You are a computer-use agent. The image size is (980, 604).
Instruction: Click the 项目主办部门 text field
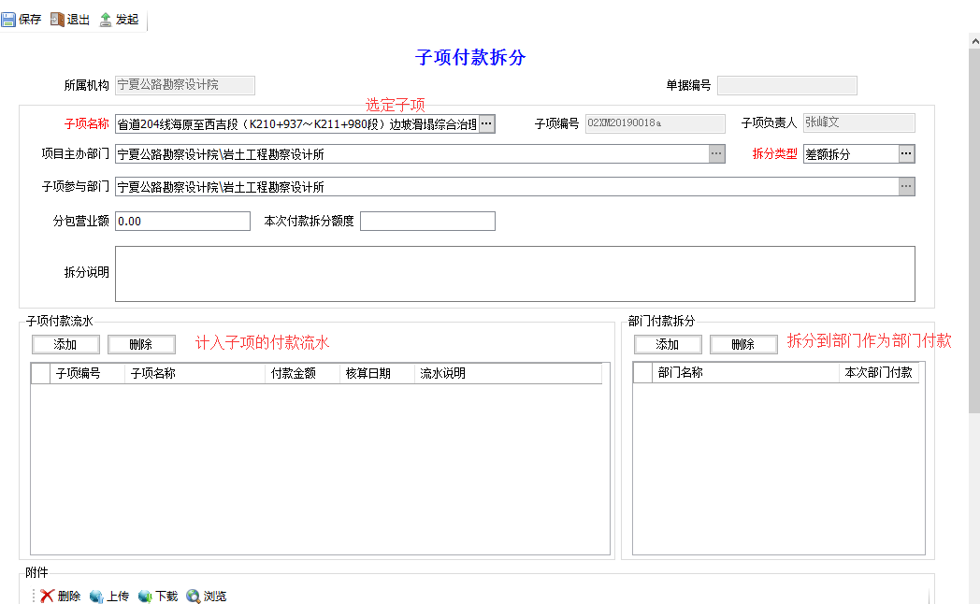coord(411,153)
